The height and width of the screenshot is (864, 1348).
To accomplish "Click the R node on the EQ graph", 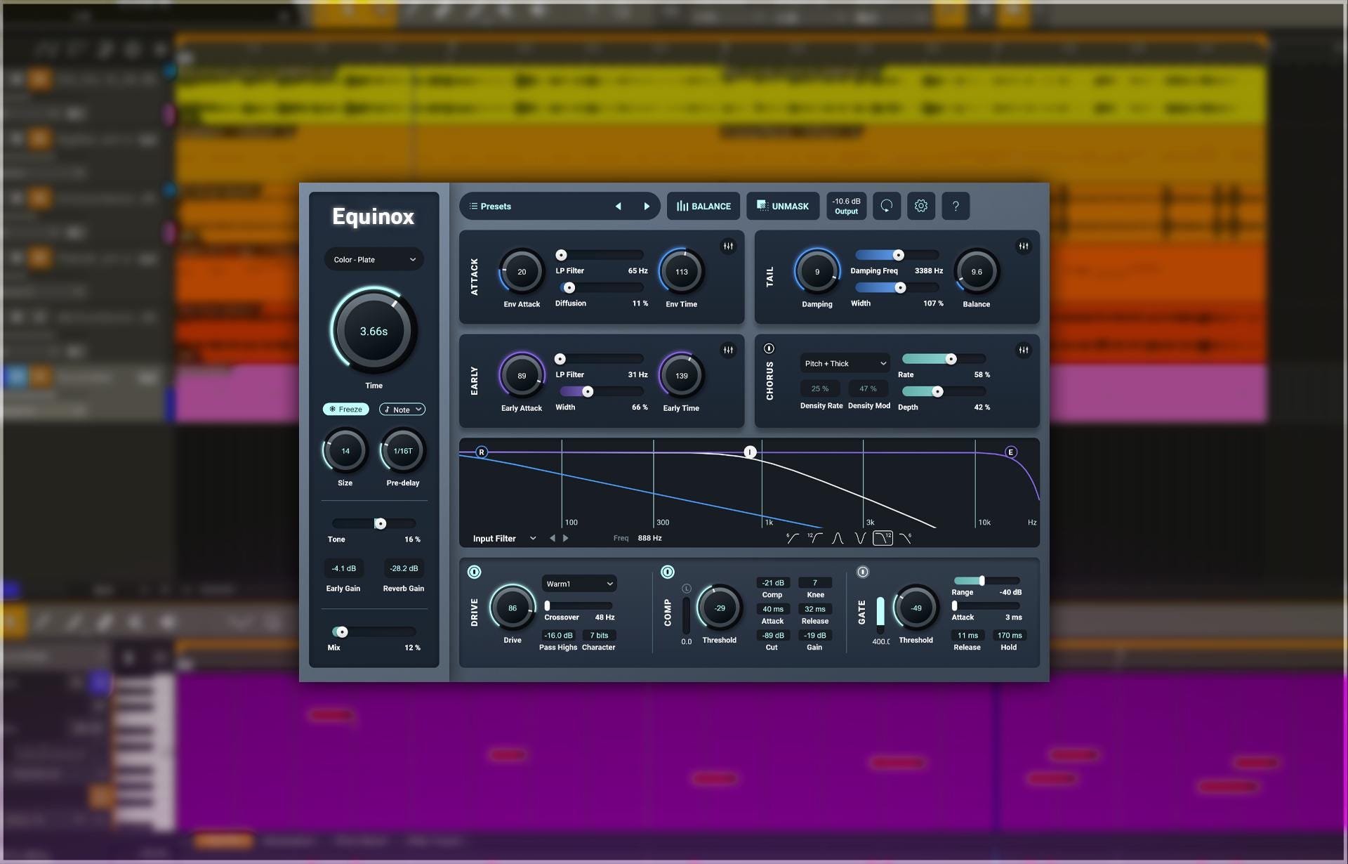I will click(x=482, y=452).
